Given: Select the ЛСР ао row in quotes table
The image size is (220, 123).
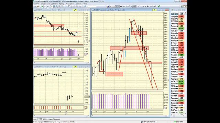Looking at the screenshot, I should [177, 110].
